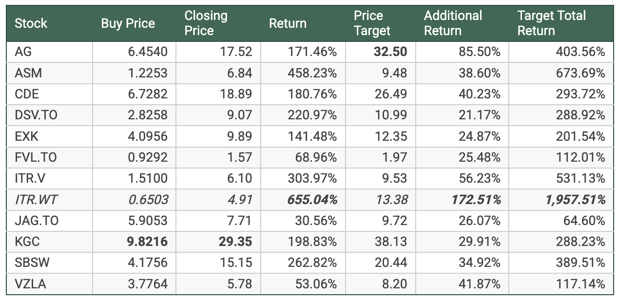Select the Closing Price column header
Viewport: 618px width, 302px height.
[x=206, y=23]
